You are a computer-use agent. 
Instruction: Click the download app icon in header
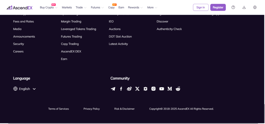tap(244, 7)
